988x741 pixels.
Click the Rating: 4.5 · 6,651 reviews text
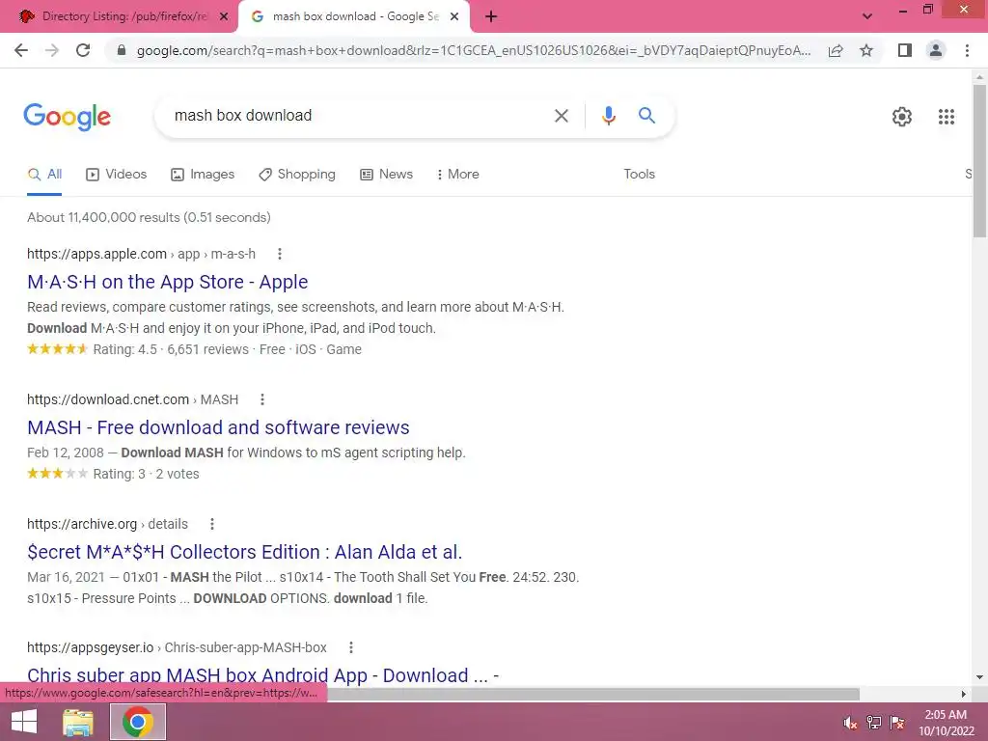[x=171, y=349]
